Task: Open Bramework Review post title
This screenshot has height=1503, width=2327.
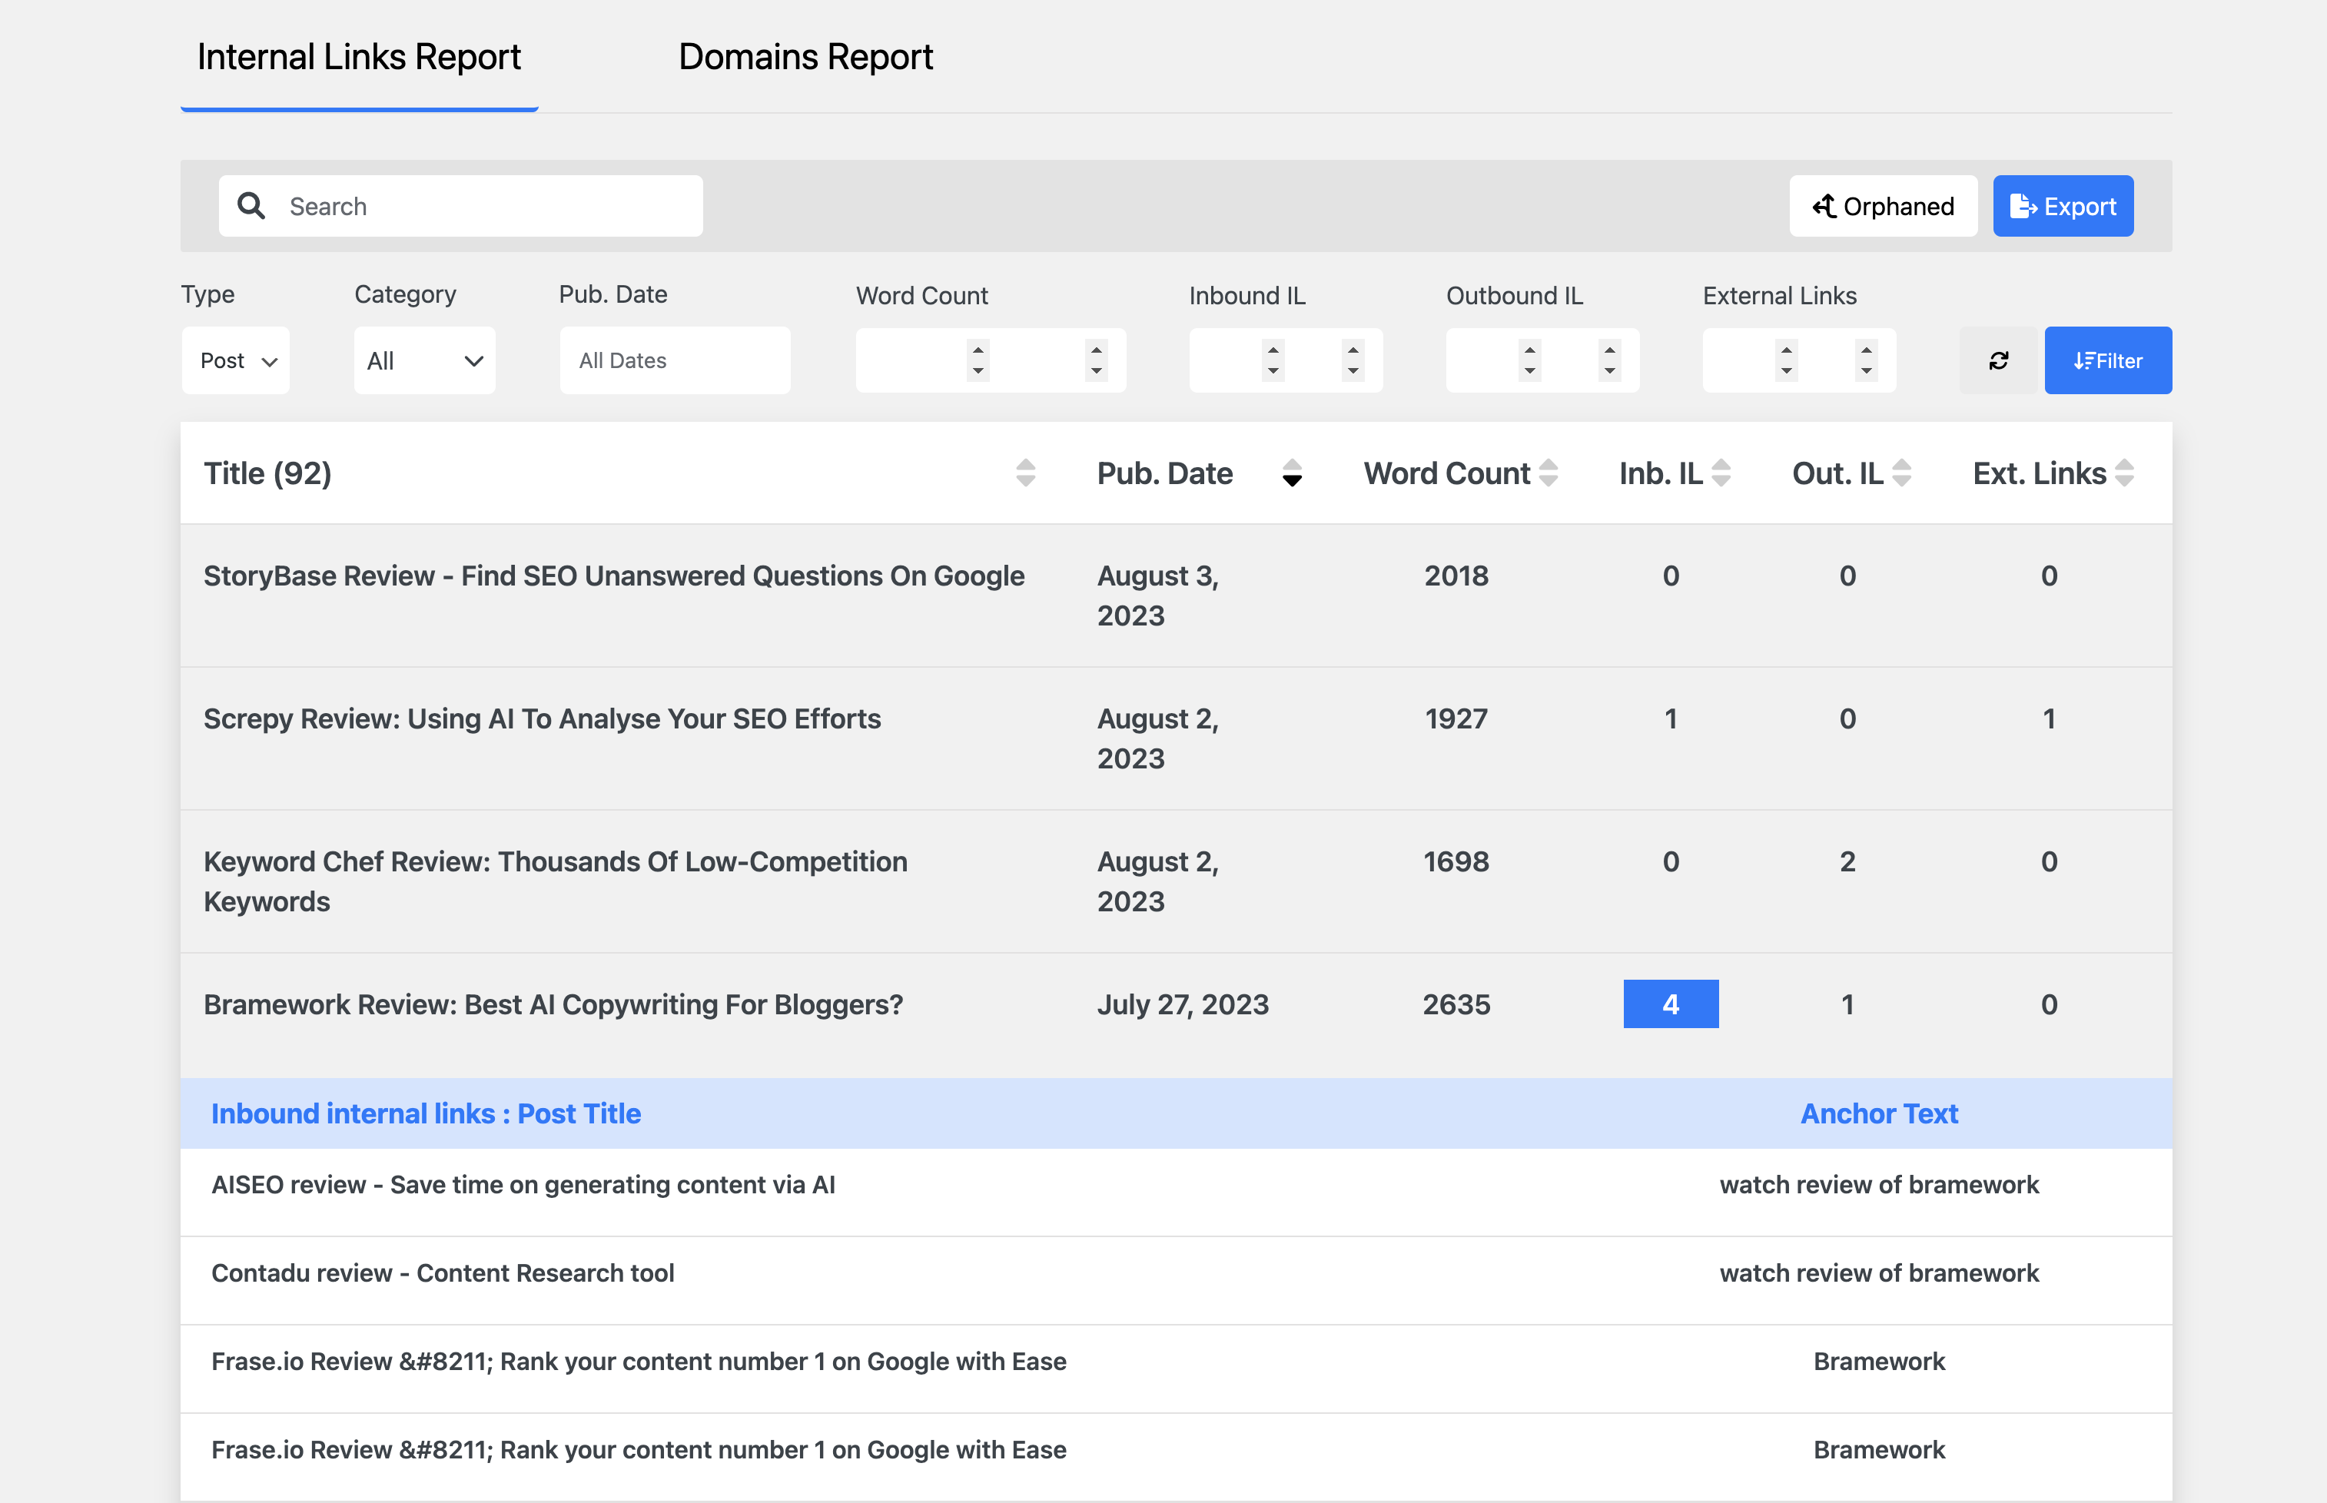Action: pyautogui.click(x=553, y=1004)
